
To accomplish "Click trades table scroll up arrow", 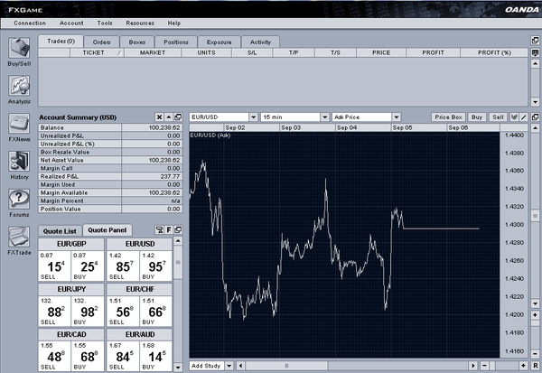I will [535, 63].
